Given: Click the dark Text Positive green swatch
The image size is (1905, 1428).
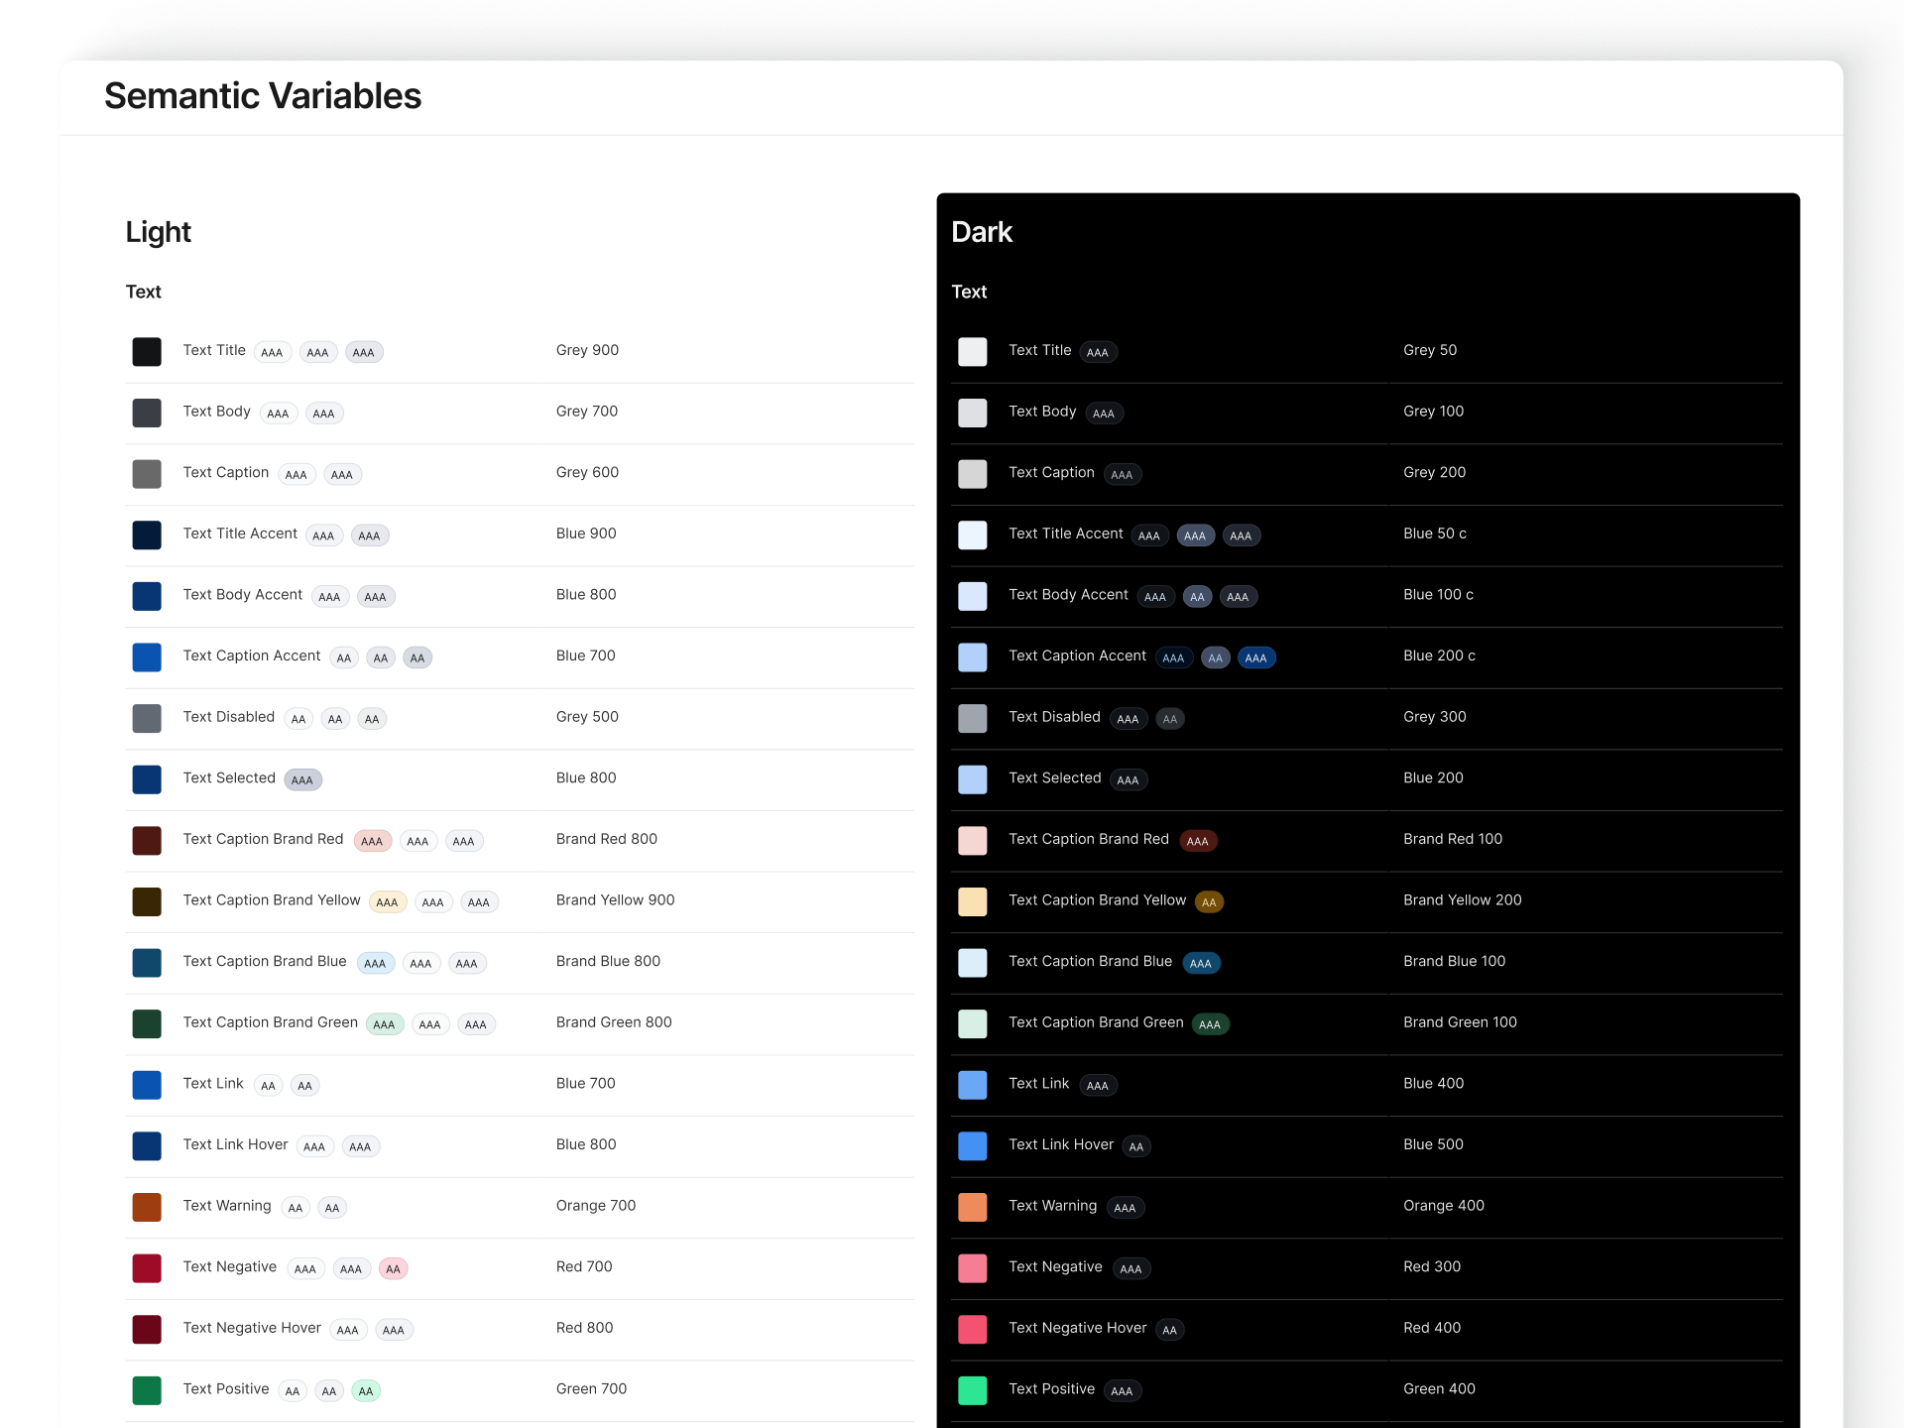Looking at the screenshot, I should (x=972, y=1390).
